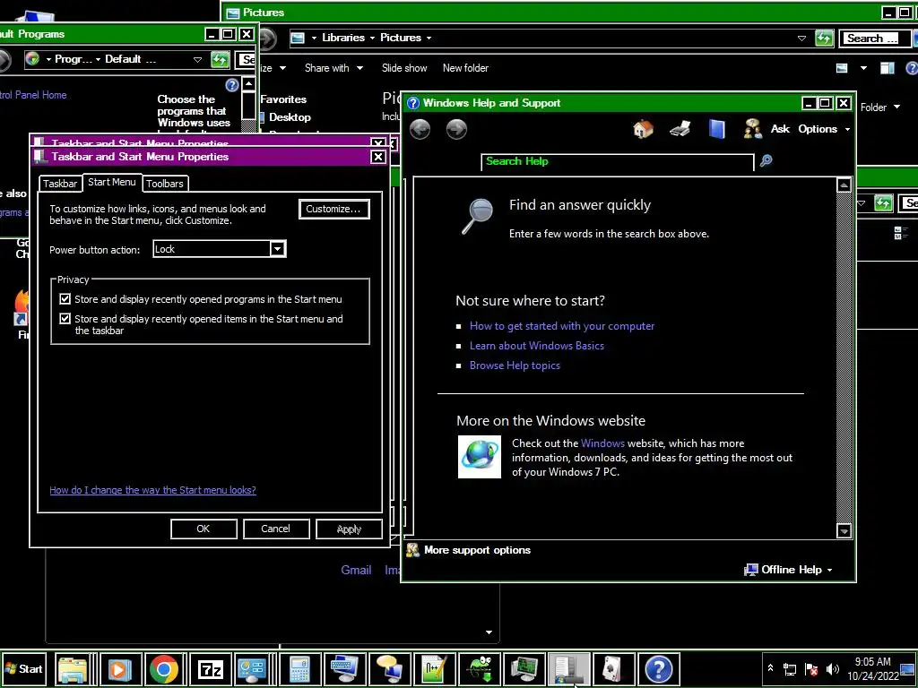The height and width of the screenshot is (688, 918).
Task: Launch Google Chrome from taskbar
Action: tap(163, 668)
